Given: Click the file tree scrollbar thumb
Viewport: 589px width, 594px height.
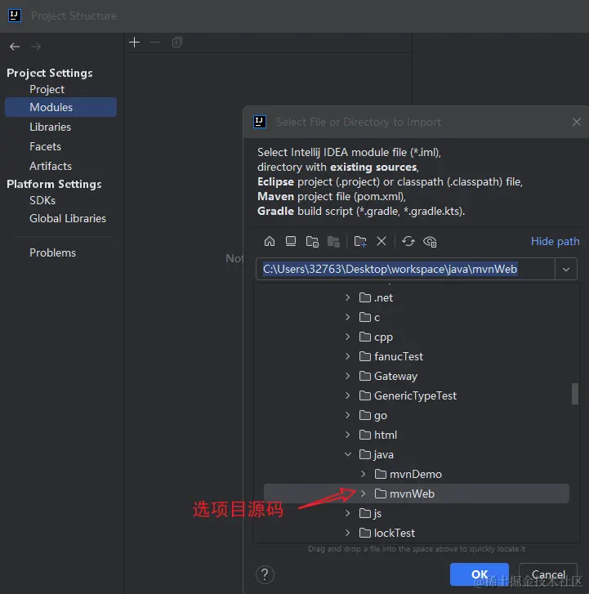Looking at the screenshot, I should 575,394.
